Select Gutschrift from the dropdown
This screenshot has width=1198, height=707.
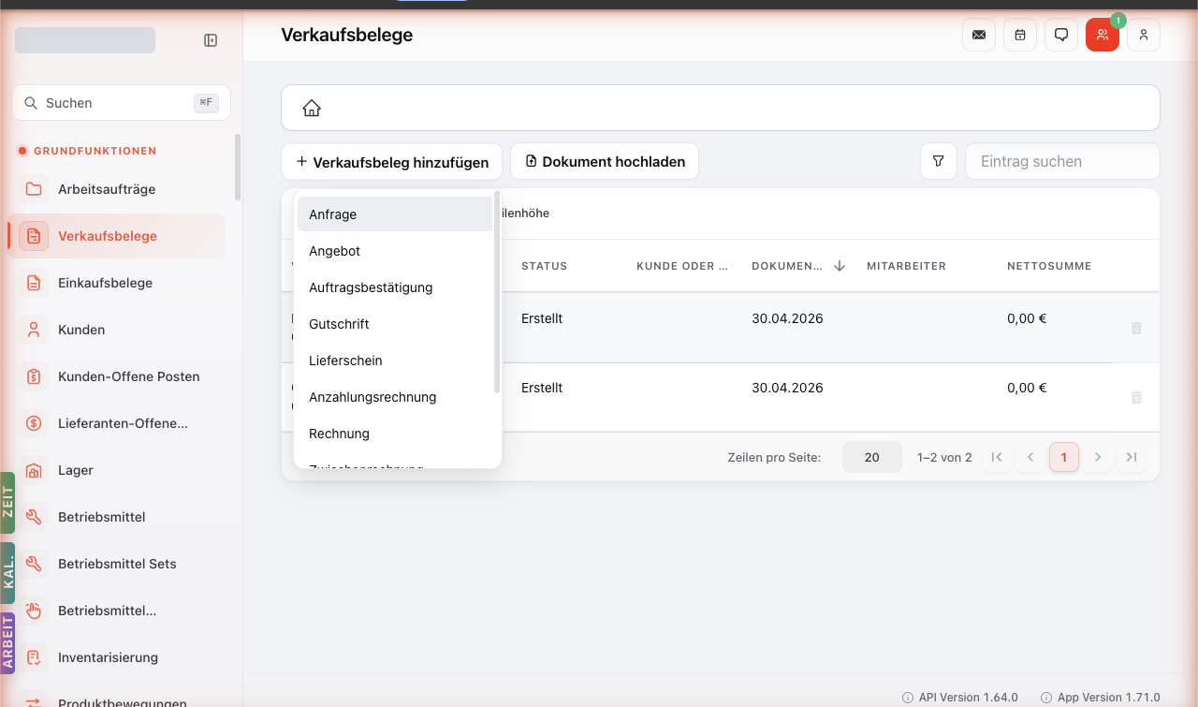395,324
